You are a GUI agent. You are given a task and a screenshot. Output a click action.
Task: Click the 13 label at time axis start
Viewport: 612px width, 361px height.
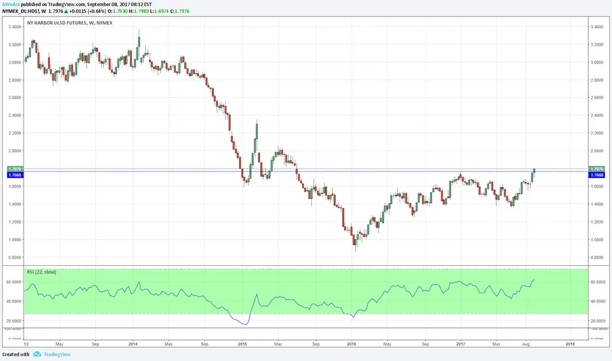tap(26, 344)
